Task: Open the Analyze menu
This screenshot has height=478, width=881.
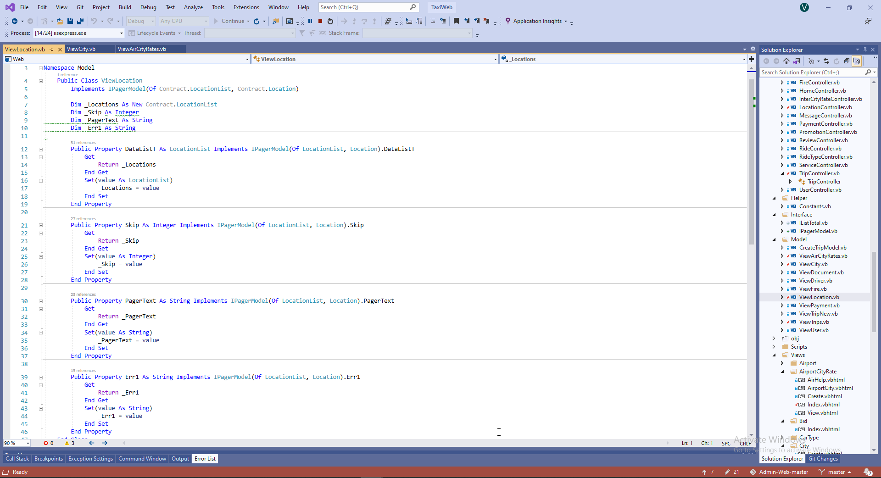Action: click(x=193, y=7)
